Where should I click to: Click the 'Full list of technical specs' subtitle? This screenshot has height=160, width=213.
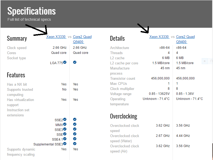[29, 19]
